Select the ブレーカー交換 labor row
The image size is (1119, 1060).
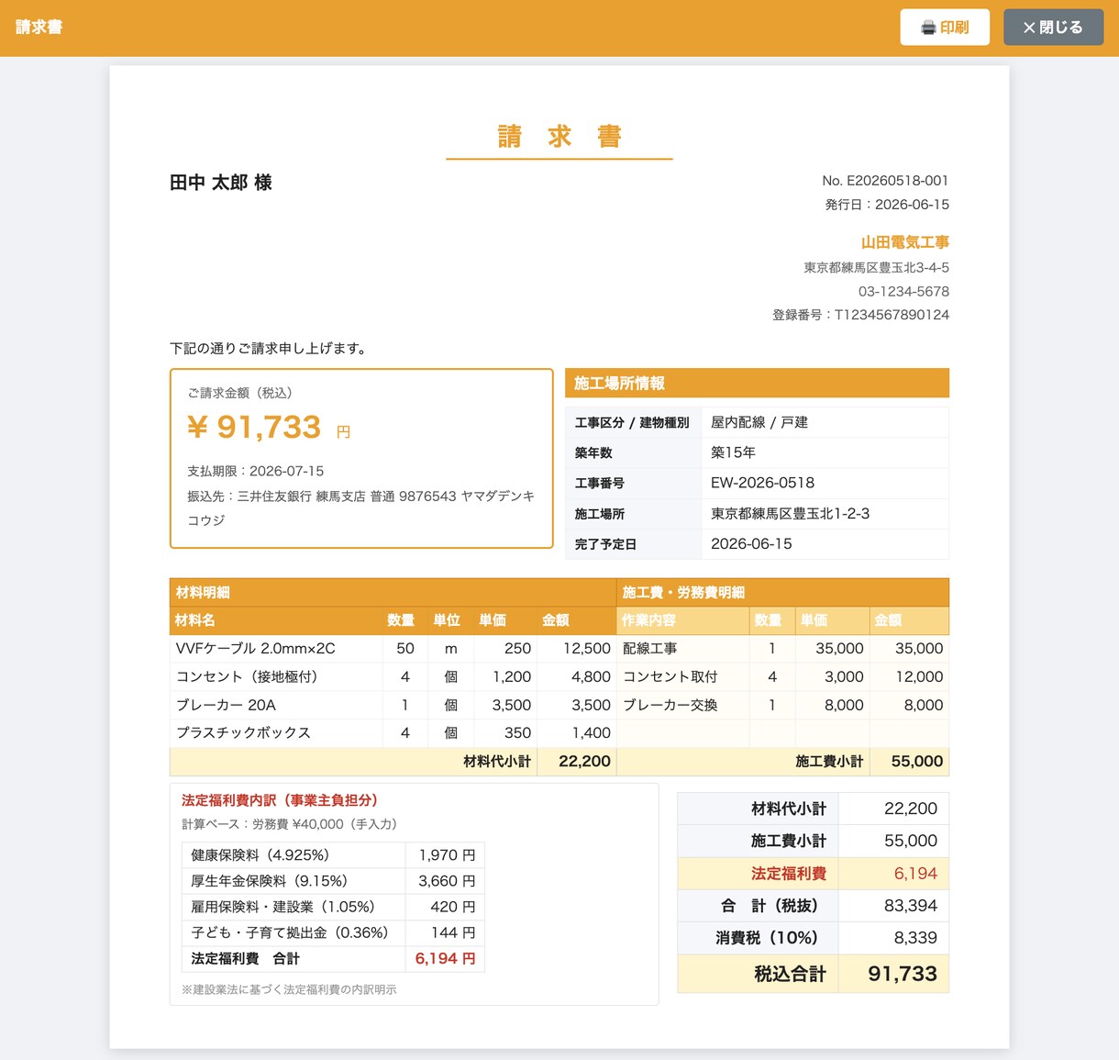tap(783, 706)
